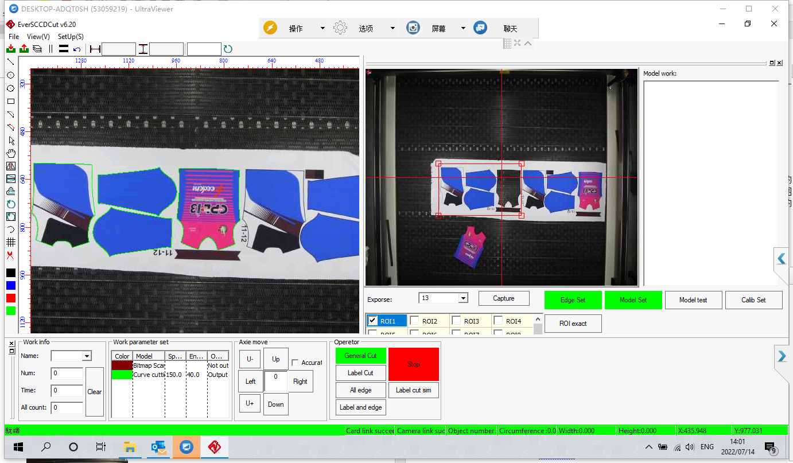Collapse the UltraViewer toolbar with the up chevron
The width and height of the screenshot is (793, 463).
pos(528,43)
